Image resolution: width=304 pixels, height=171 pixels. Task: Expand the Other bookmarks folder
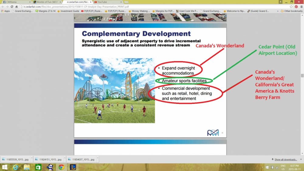pyautogui.click(x=291, y=11)
